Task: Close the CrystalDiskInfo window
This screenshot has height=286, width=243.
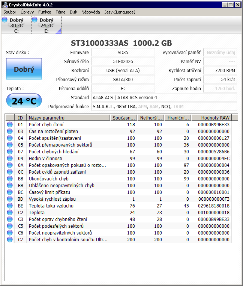Action: [x=237, y=5]
